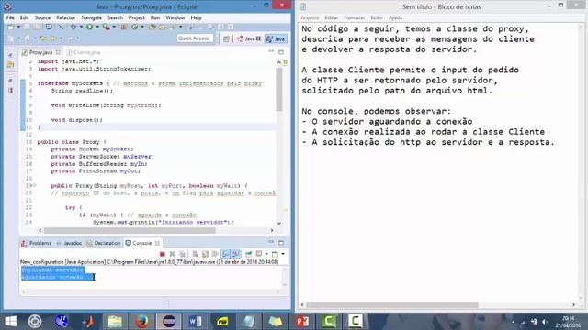Open the Problems view tab

tap(37, 243)
